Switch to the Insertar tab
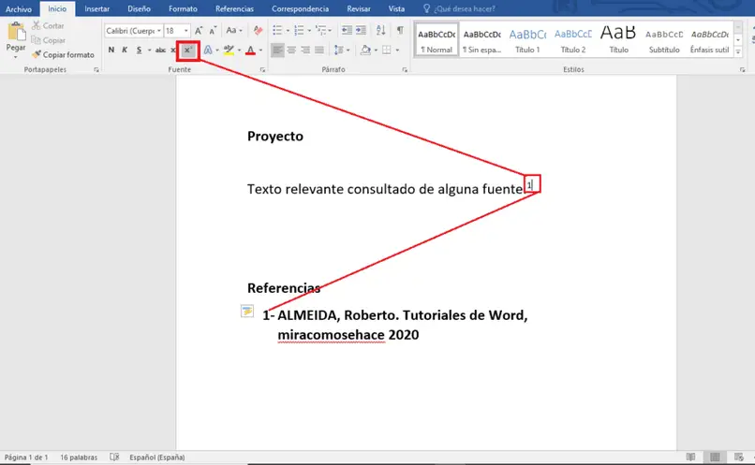Image resolution: width=755 pixels, height=465 pixels. point(96,8)
